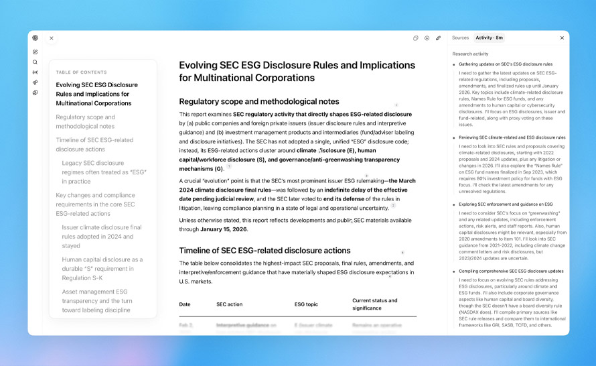Select Human capital disclosure entry in contents
596x366 pixels.
click(x=102, y=269)
